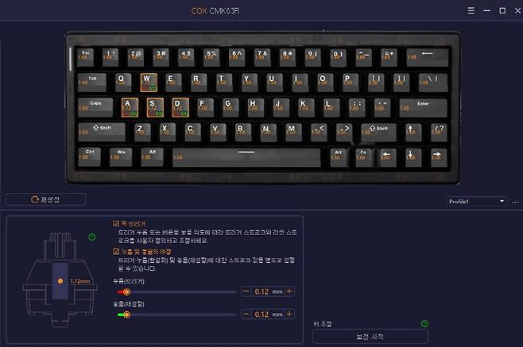Image resolution: width=523 pixels, height=347 pixels.
Task: Open the Profile1 dropdown
Action: pyautogui.click(x=476, y=202)
